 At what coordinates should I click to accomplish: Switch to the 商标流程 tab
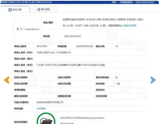(x=44, y=10)
